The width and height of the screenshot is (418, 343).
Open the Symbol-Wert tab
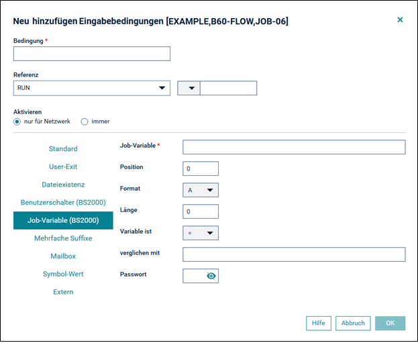pyautogui.click(x=63, y=274)
